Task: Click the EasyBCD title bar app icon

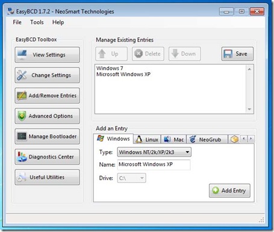Action: (11, 11)
